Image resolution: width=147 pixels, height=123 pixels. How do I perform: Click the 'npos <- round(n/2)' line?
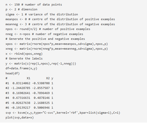click(48, 29)
